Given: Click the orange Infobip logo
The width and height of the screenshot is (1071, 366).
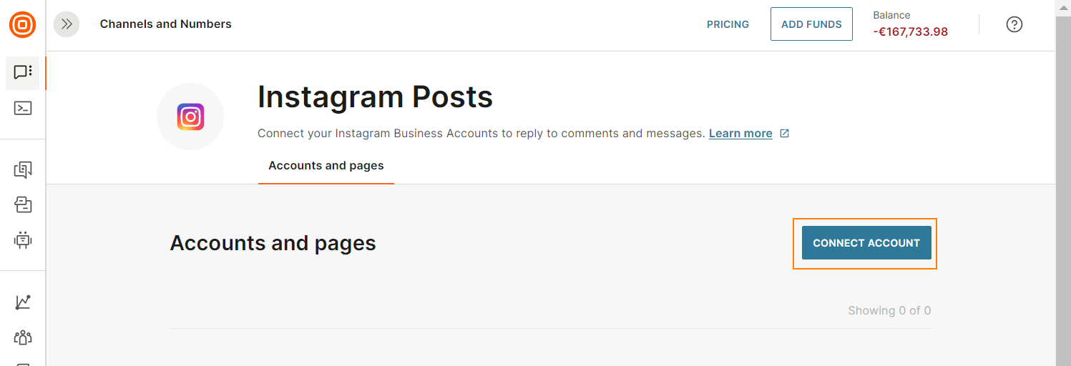Looking at the screenshot, I should [22, 24].
